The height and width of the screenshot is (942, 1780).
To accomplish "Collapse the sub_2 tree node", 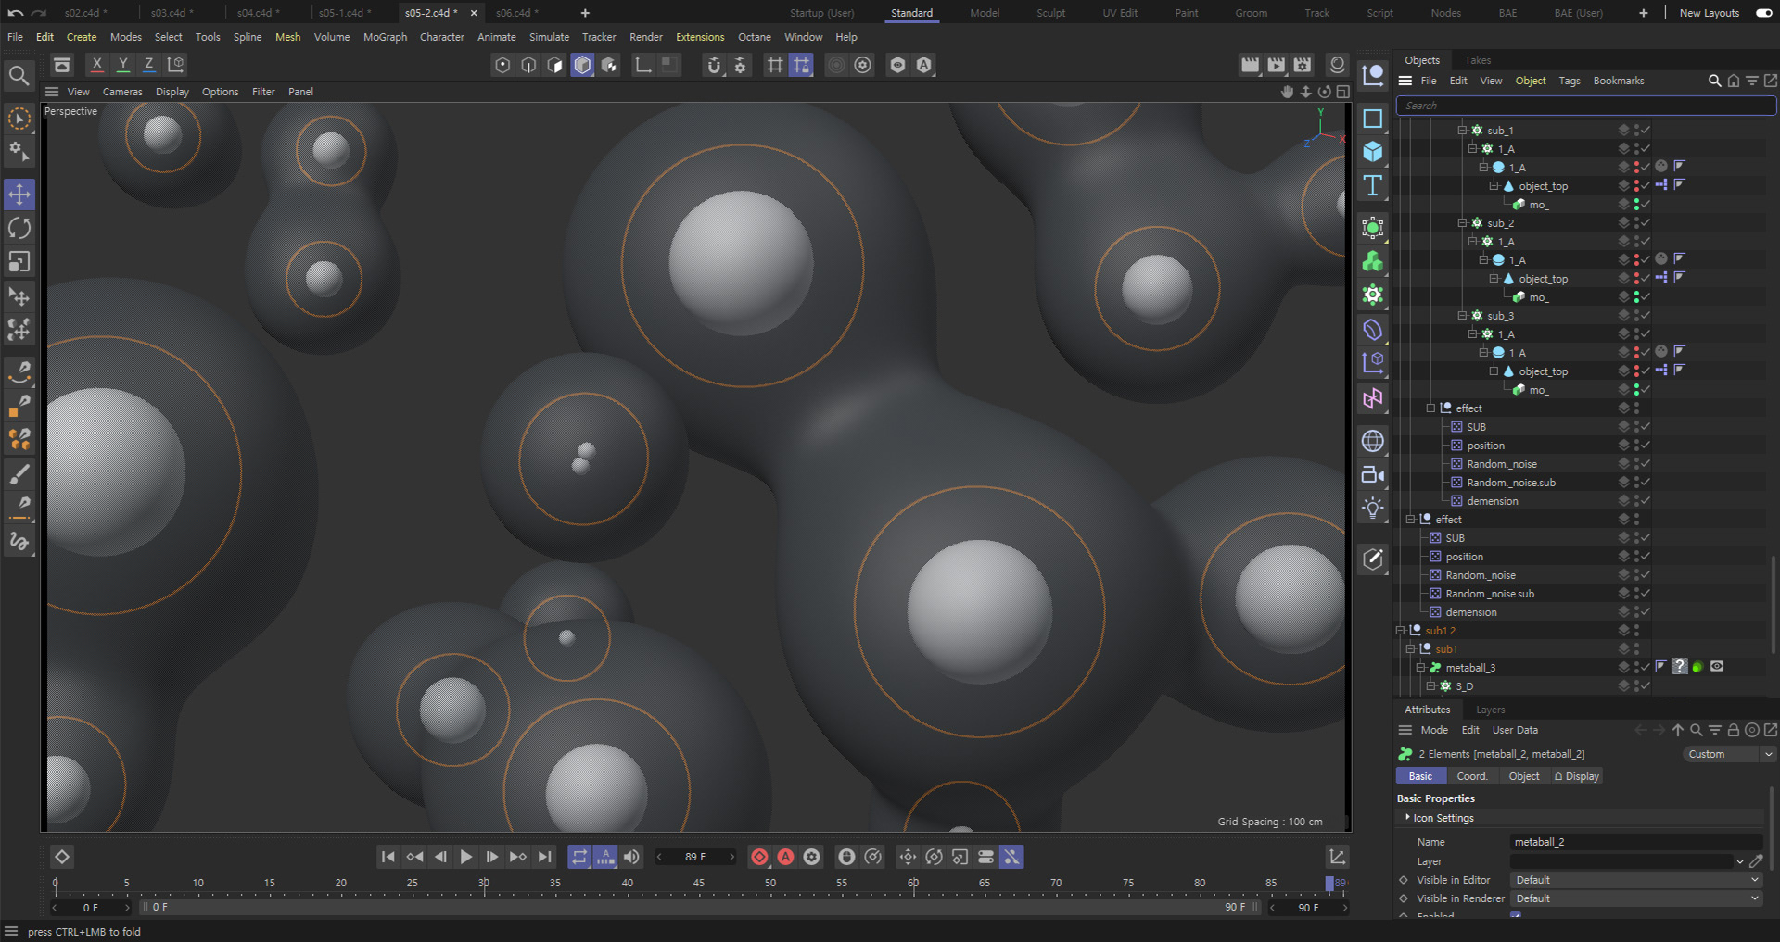I will click(x=1462, y=223).
